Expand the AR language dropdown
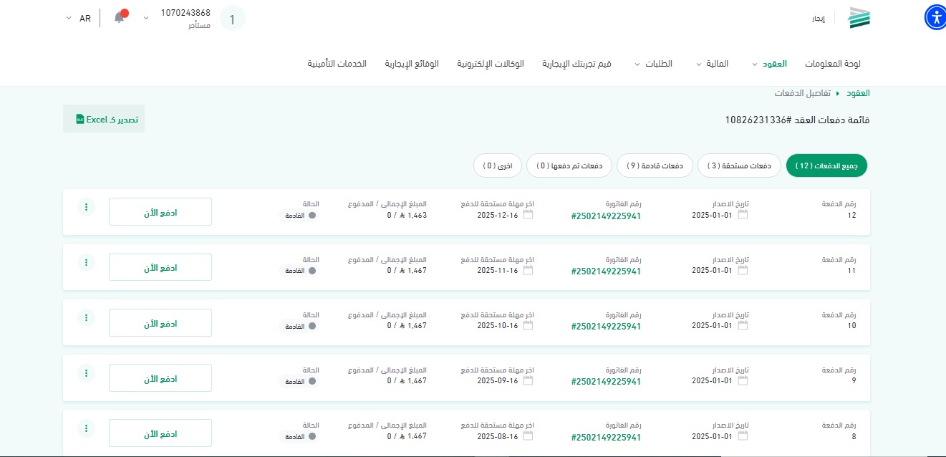This screenshot has width=946, height=457. [78, 18]
